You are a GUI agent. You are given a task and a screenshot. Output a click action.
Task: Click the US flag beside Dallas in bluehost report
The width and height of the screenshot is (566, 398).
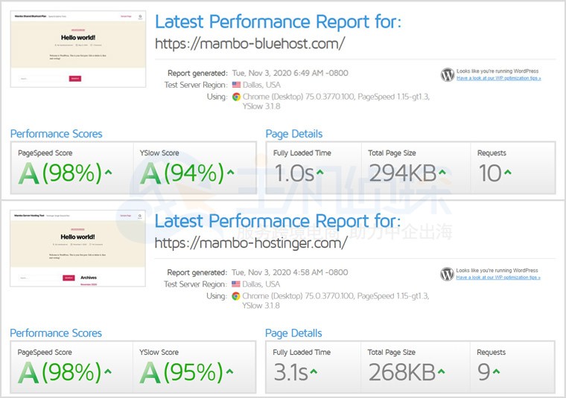[236, 85]
